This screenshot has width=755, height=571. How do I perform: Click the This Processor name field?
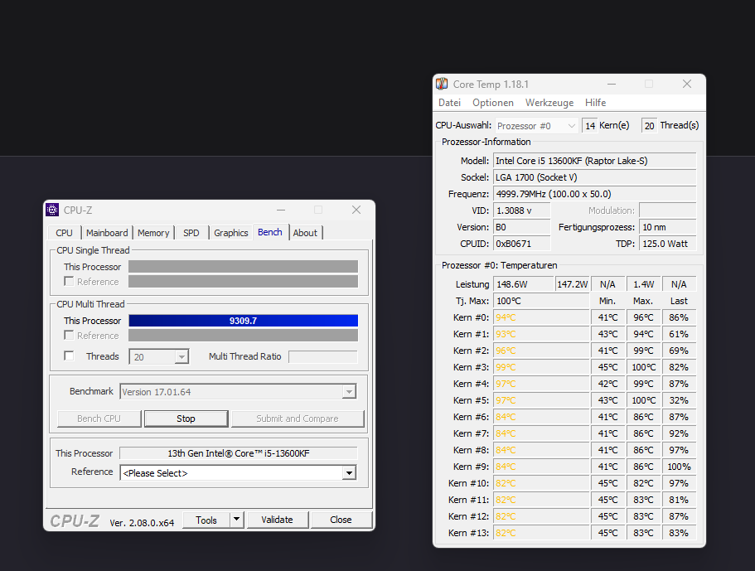[x=239, y=453]
